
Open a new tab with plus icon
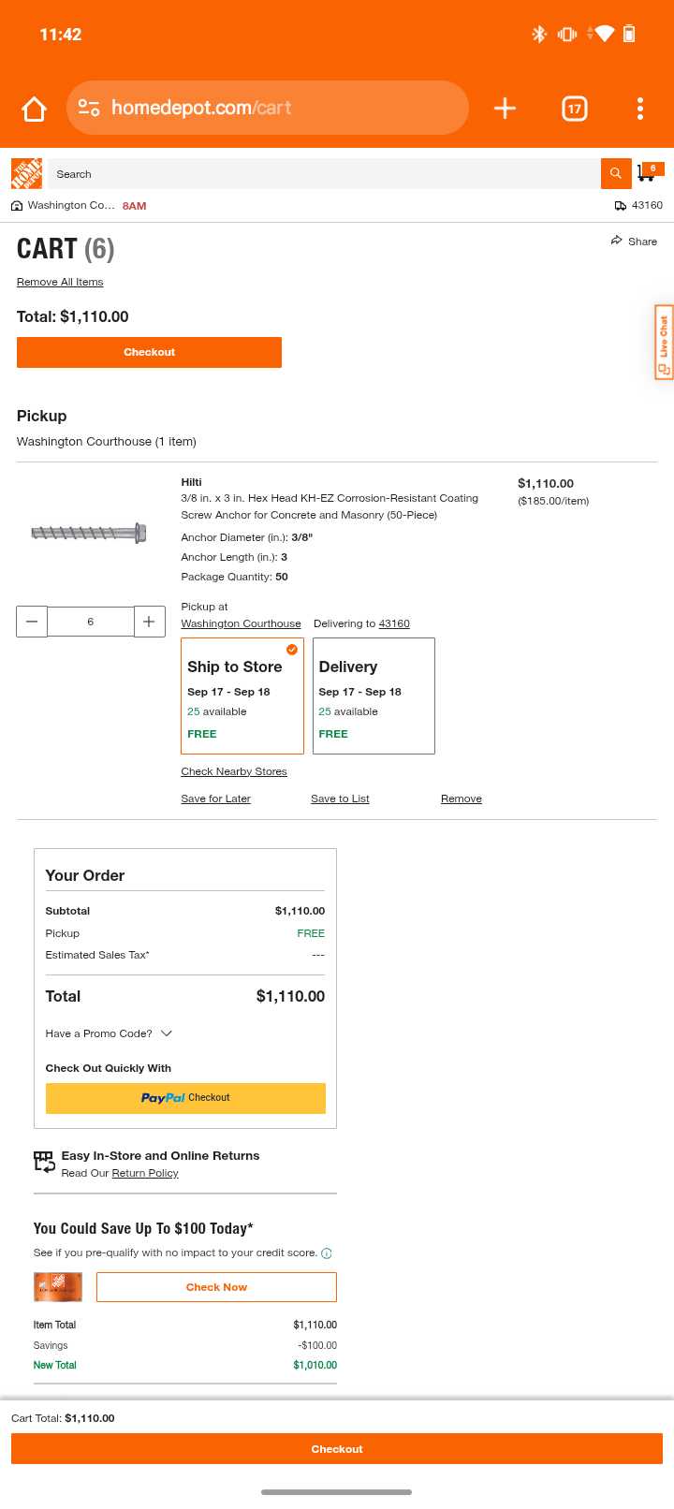pyautogui.click(x=505, y=109)
